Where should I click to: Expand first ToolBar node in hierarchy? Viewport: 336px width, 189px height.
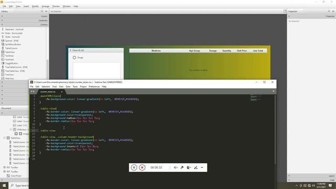point(4,167)
